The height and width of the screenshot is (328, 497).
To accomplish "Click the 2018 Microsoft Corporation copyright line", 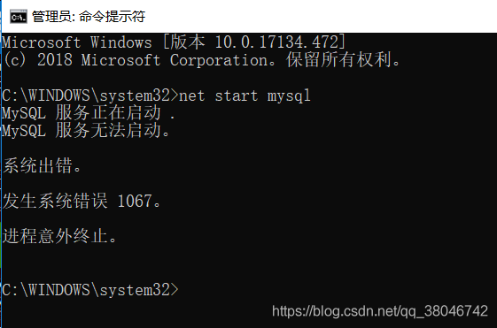I will (x=202, y=60).
